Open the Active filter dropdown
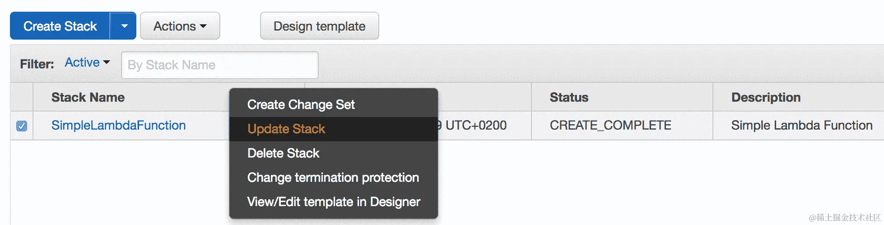This screenshot has width=884, height=225. tap(87, 63)
